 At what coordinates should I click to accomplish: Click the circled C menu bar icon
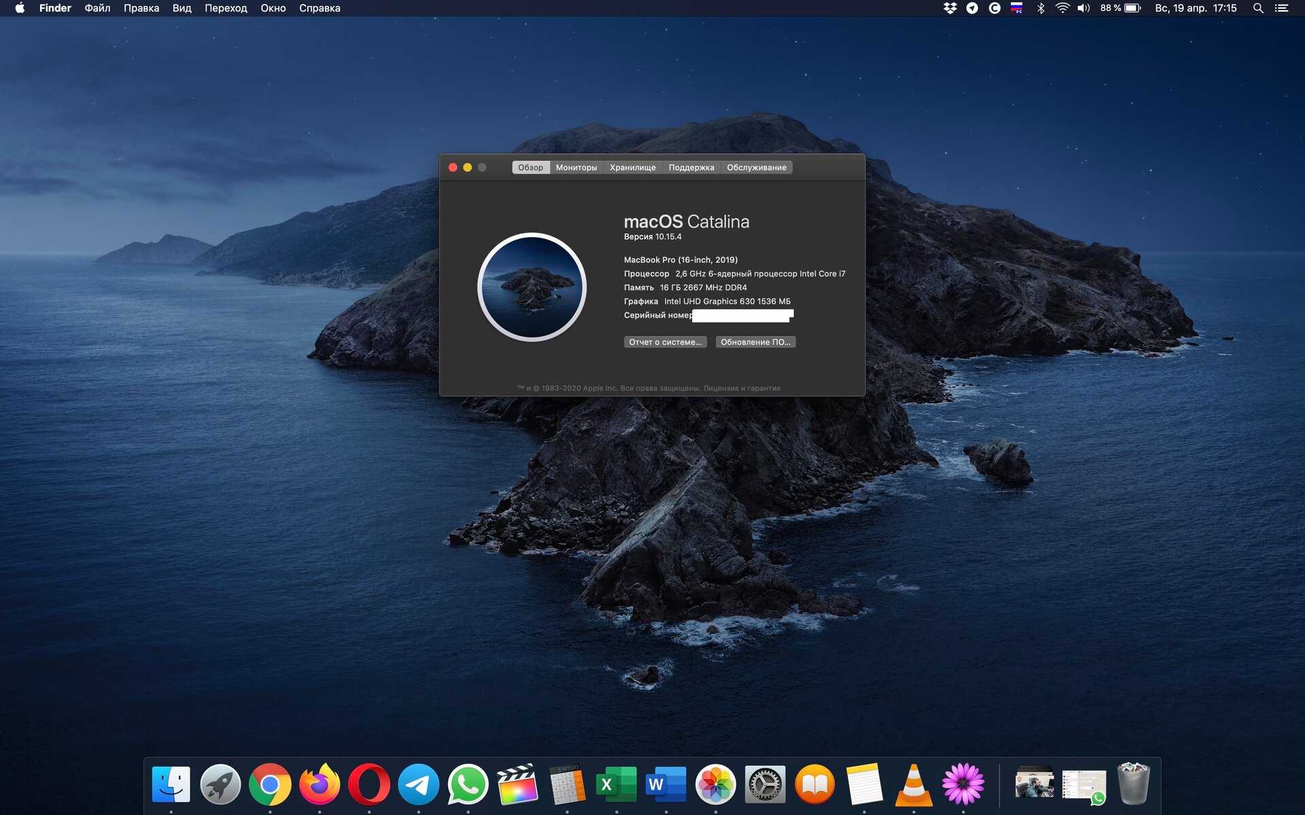[994, 8]
